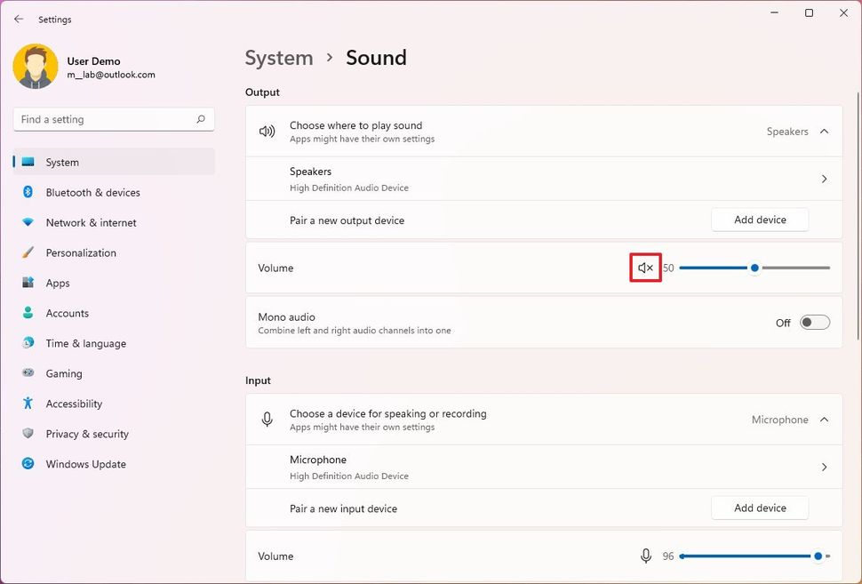Screen dimensions: 862x584
Task: Click the Gaming sidebar icon
Action: (x=28, y=373)
